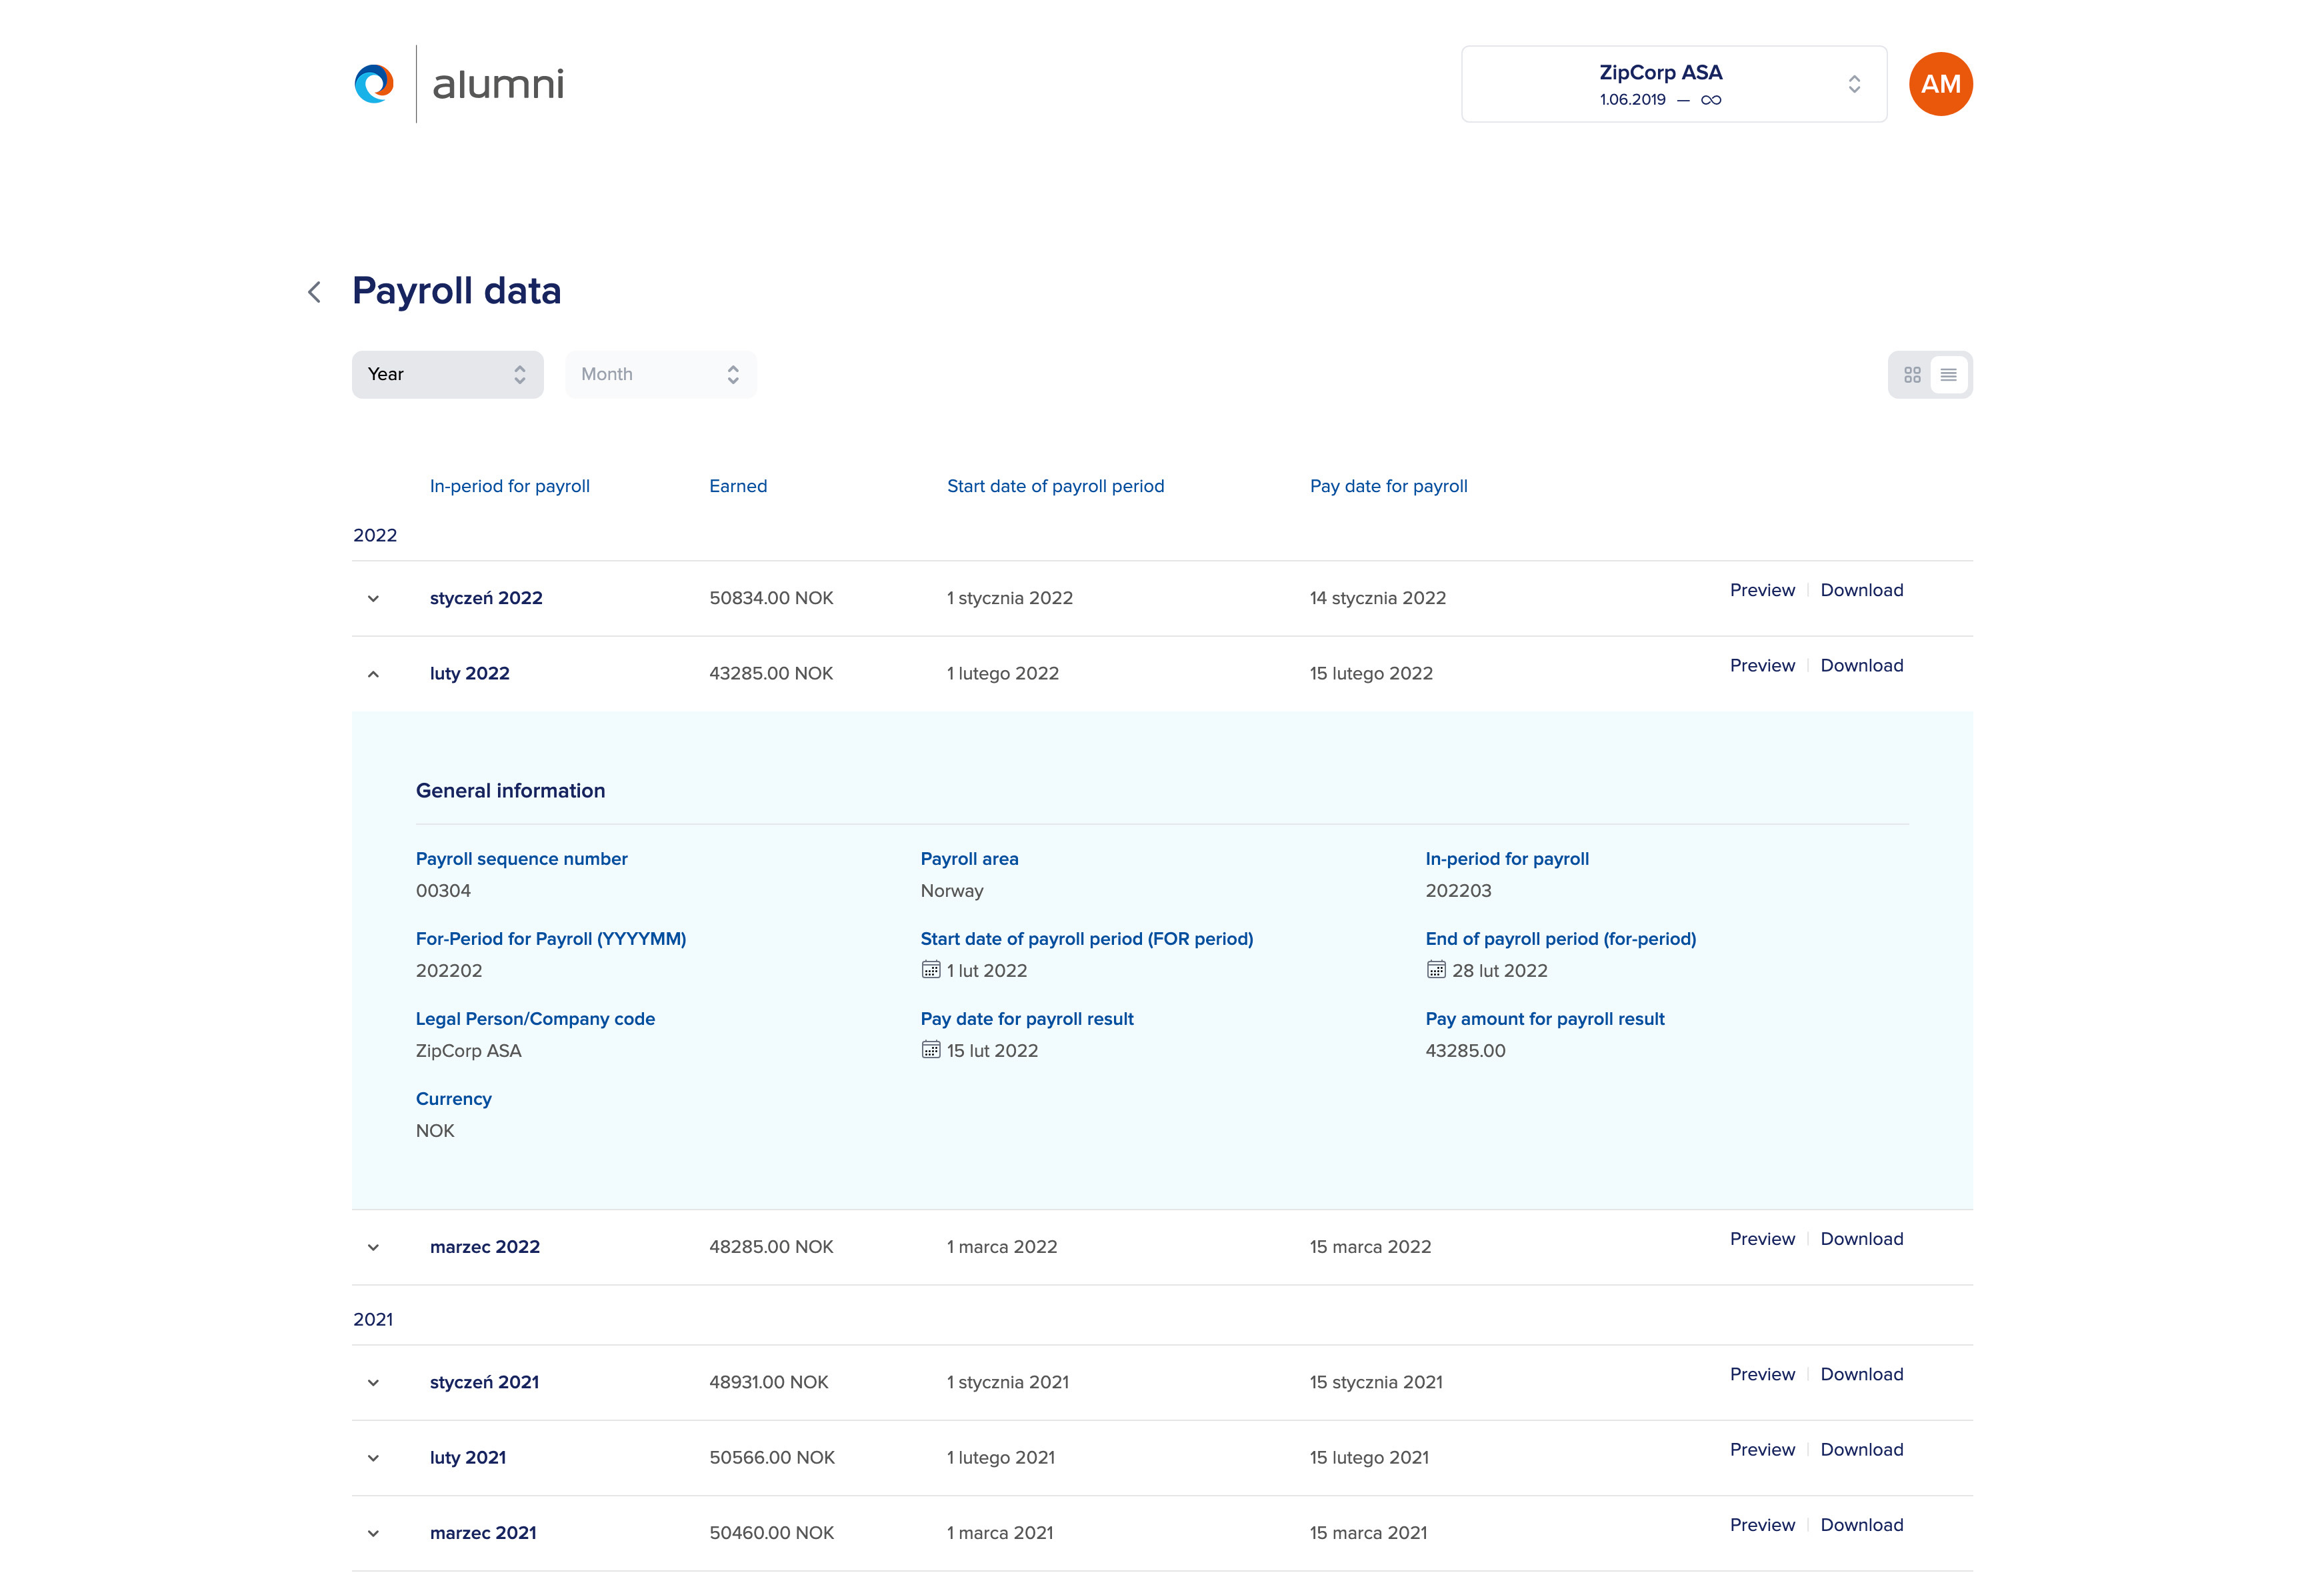Click the 2022 year group heading

point(375,535)
